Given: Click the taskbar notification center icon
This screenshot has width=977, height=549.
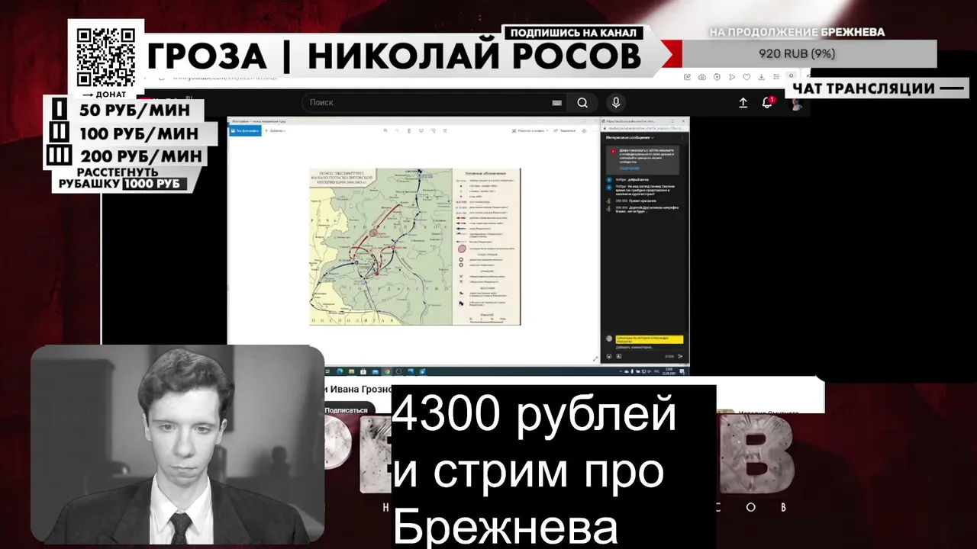Looking at the screenshot, I should point(682,371).
